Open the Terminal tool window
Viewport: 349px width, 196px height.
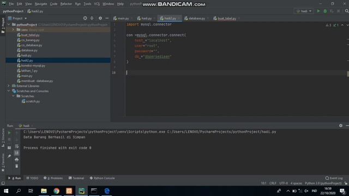(x=76, y=178)
